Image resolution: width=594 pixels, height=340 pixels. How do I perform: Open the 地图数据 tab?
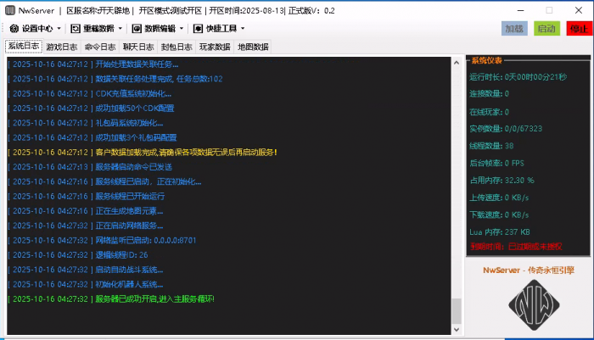(x=253, y=47)
